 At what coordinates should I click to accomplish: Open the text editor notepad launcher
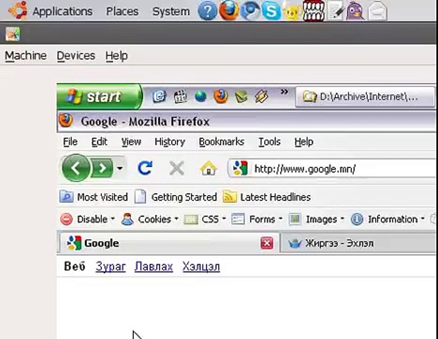point(335,11)
